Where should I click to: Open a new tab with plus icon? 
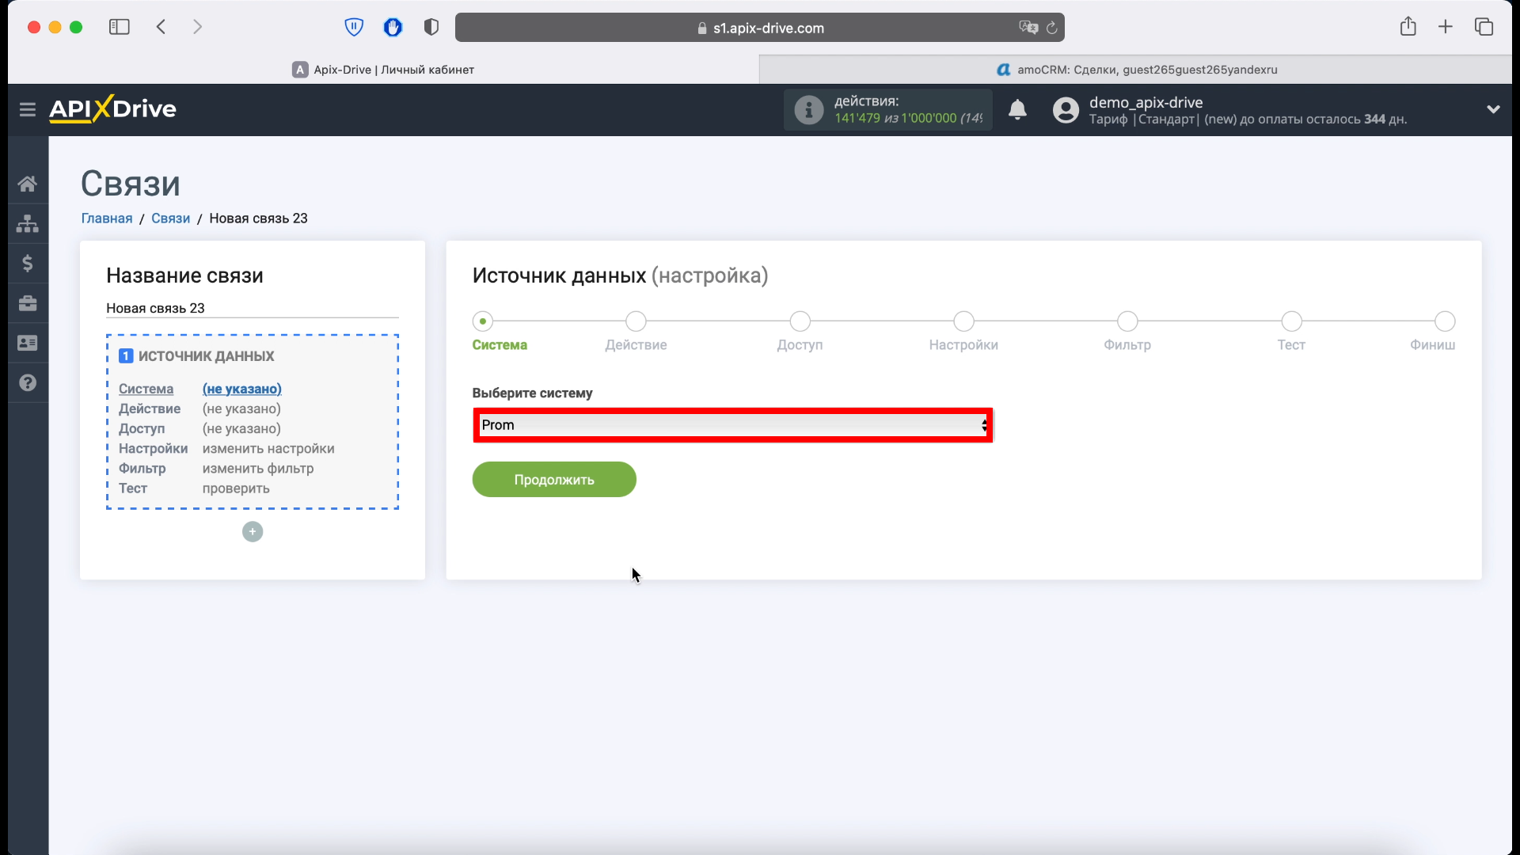(1446, 27)
